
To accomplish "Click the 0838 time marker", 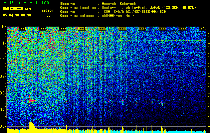I will tap(162, 29).
